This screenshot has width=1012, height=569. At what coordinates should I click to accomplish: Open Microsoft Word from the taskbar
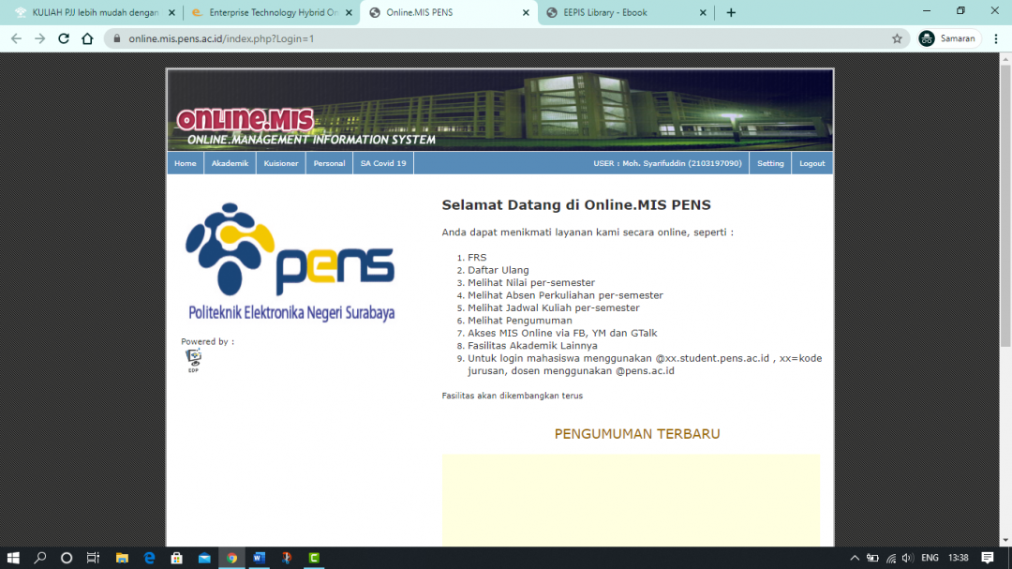(x=259, y=558)
